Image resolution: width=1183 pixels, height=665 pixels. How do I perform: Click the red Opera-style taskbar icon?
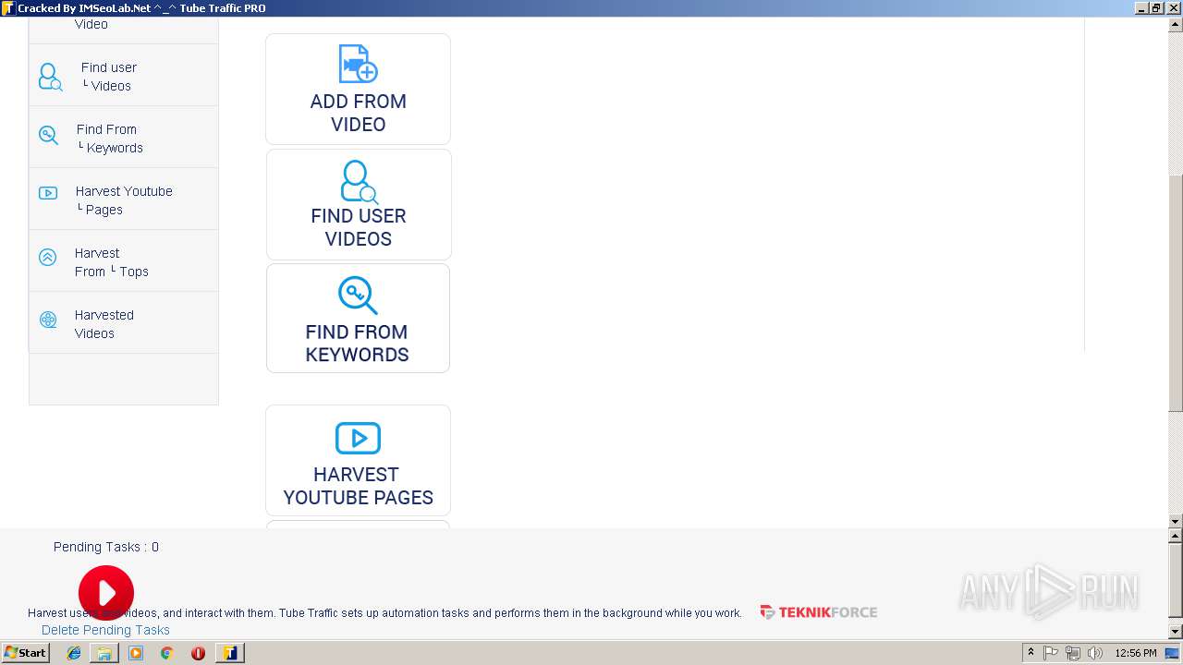pyautogui.click(x=198, y=653)
